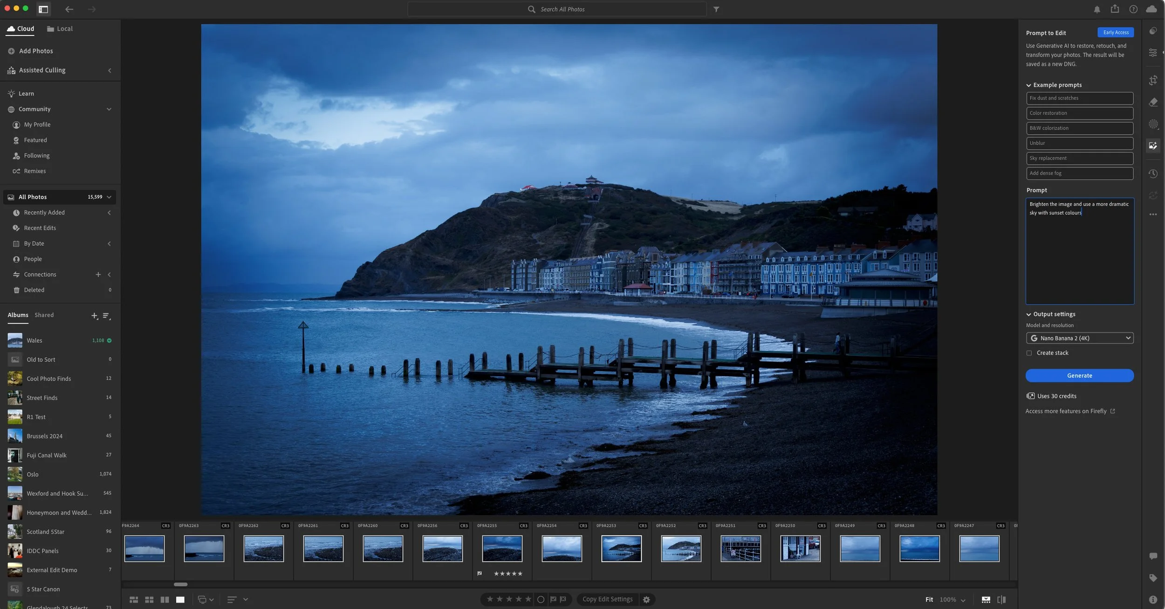This screenshot has height=609, width=1165.
Task: Collapse the Example prompts section
Action: pos(1028,85)
